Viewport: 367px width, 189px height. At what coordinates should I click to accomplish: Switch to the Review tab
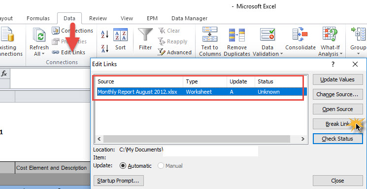(98, 18)
